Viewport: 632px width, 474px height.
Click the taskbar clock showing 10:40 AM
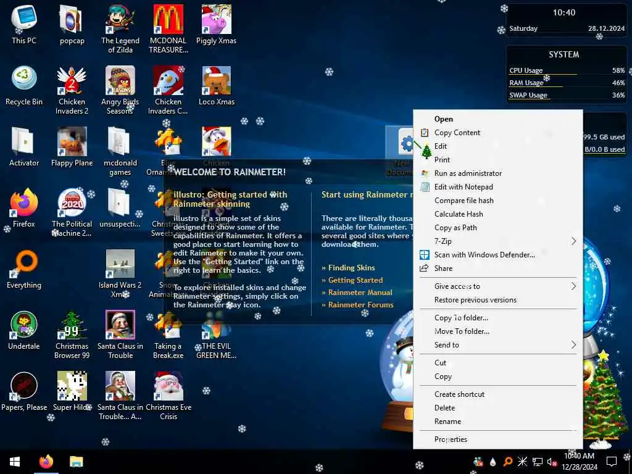pos(579,462)
